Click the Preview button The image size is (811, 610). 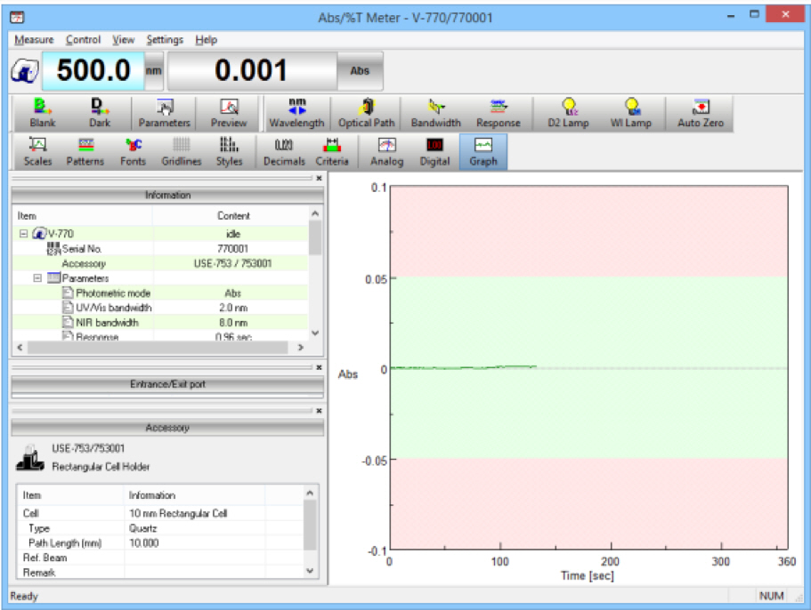pos(229,113)
